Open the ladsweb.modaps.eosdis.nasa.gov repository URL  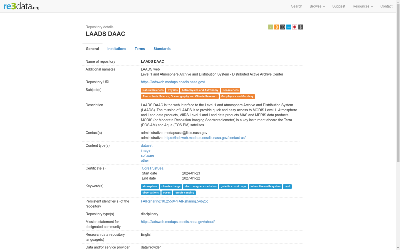click(x=173, y=82)
